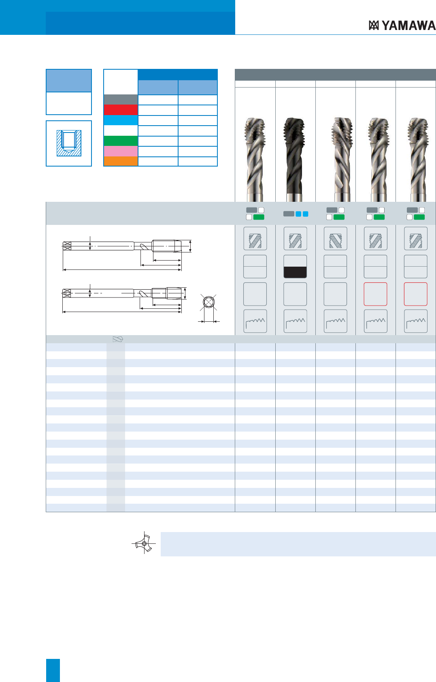Image resolution: width=436 pixels, height=682 pixels.
Task: Open the first spiral tap photo
Action: (255, 159)
